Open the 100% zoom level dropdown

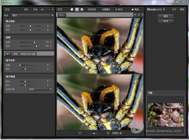click(121, 133)
